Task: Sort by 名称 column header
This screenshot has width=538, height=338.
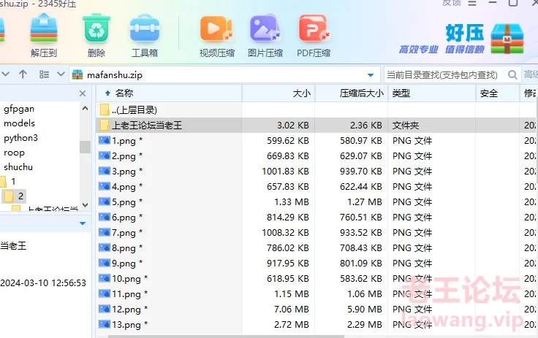Action: point(169,93)
